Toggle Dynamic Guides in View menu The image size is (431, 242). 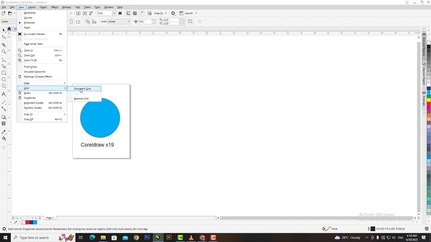pos(42,108)
